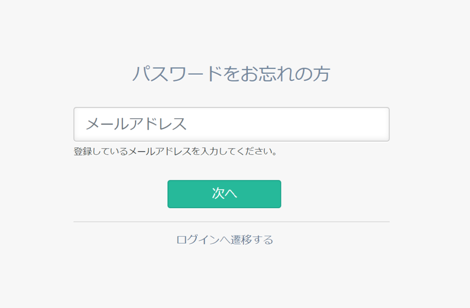Image resolution: width=470 pixels, height=308 pixels.
Task: Select the password reset page title
Action: 231,74
